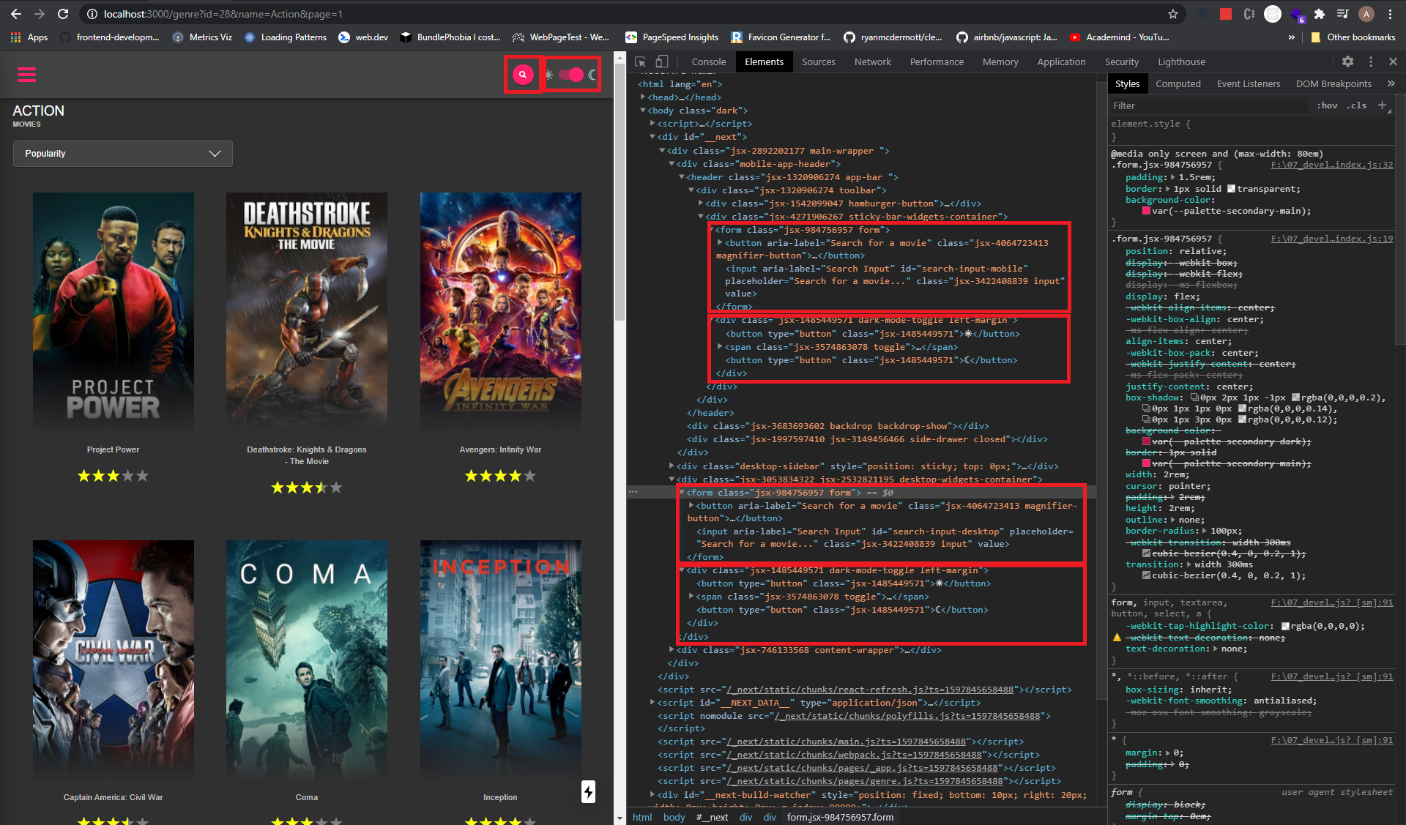Switch to the Sources tab
This screenshot has width=1406, height=825.
pyautogui.click(x=818, y=62)
